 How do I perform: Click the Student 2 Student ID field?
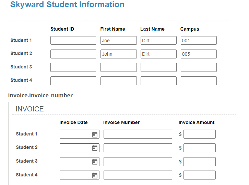pyautogui.click(x=73, y=54)
